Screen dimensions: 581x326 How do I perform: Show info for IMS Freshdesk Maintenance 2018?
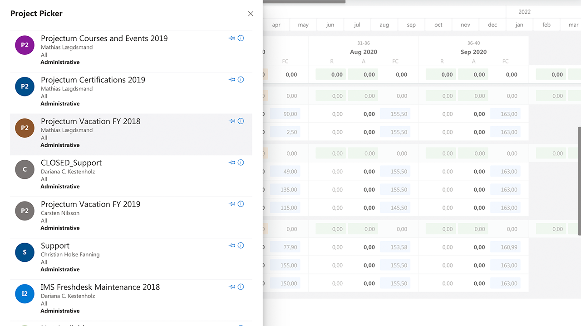[241, 287]
